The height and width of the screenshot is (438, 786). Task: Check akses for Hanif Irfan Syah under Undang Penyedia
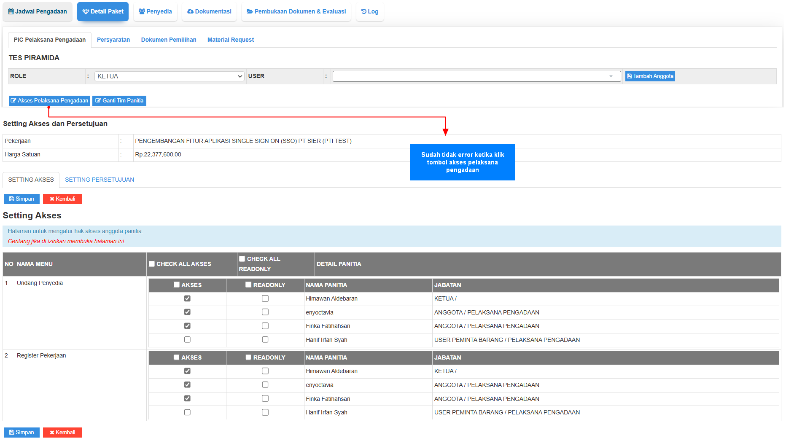tap(187, 340)
